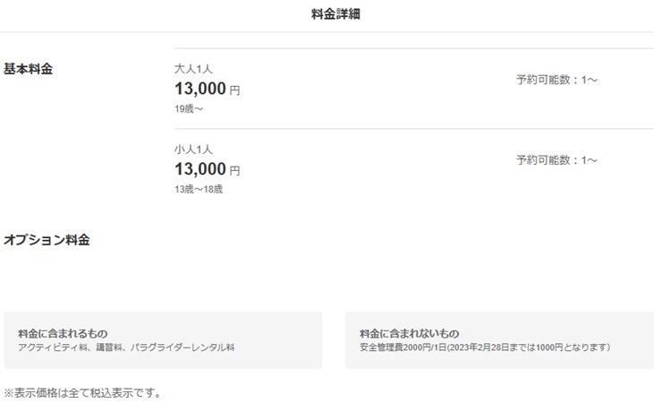Viewport: 654px width, 403px height.
Task: Click the パラグライダーレンタル料 text
Action: click(x=183, y=347)
